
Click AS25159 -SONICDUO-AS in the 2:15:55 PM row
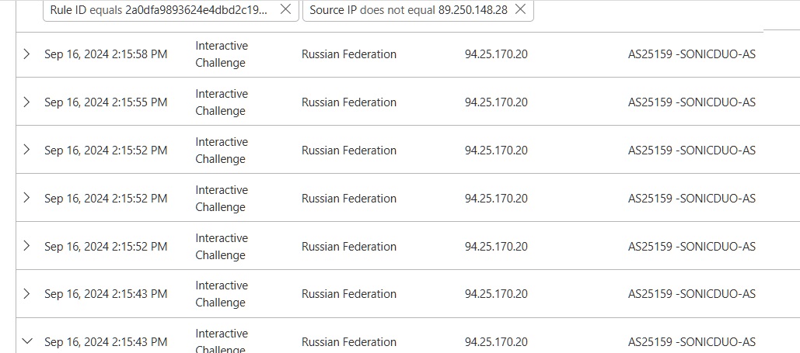coord(692,102)
